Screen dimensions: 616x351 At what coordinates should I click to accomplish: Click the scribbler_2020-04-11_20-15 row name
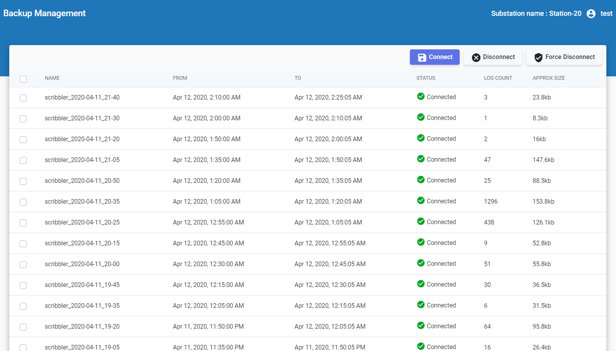pyautogui.click(x=82, y=243)
